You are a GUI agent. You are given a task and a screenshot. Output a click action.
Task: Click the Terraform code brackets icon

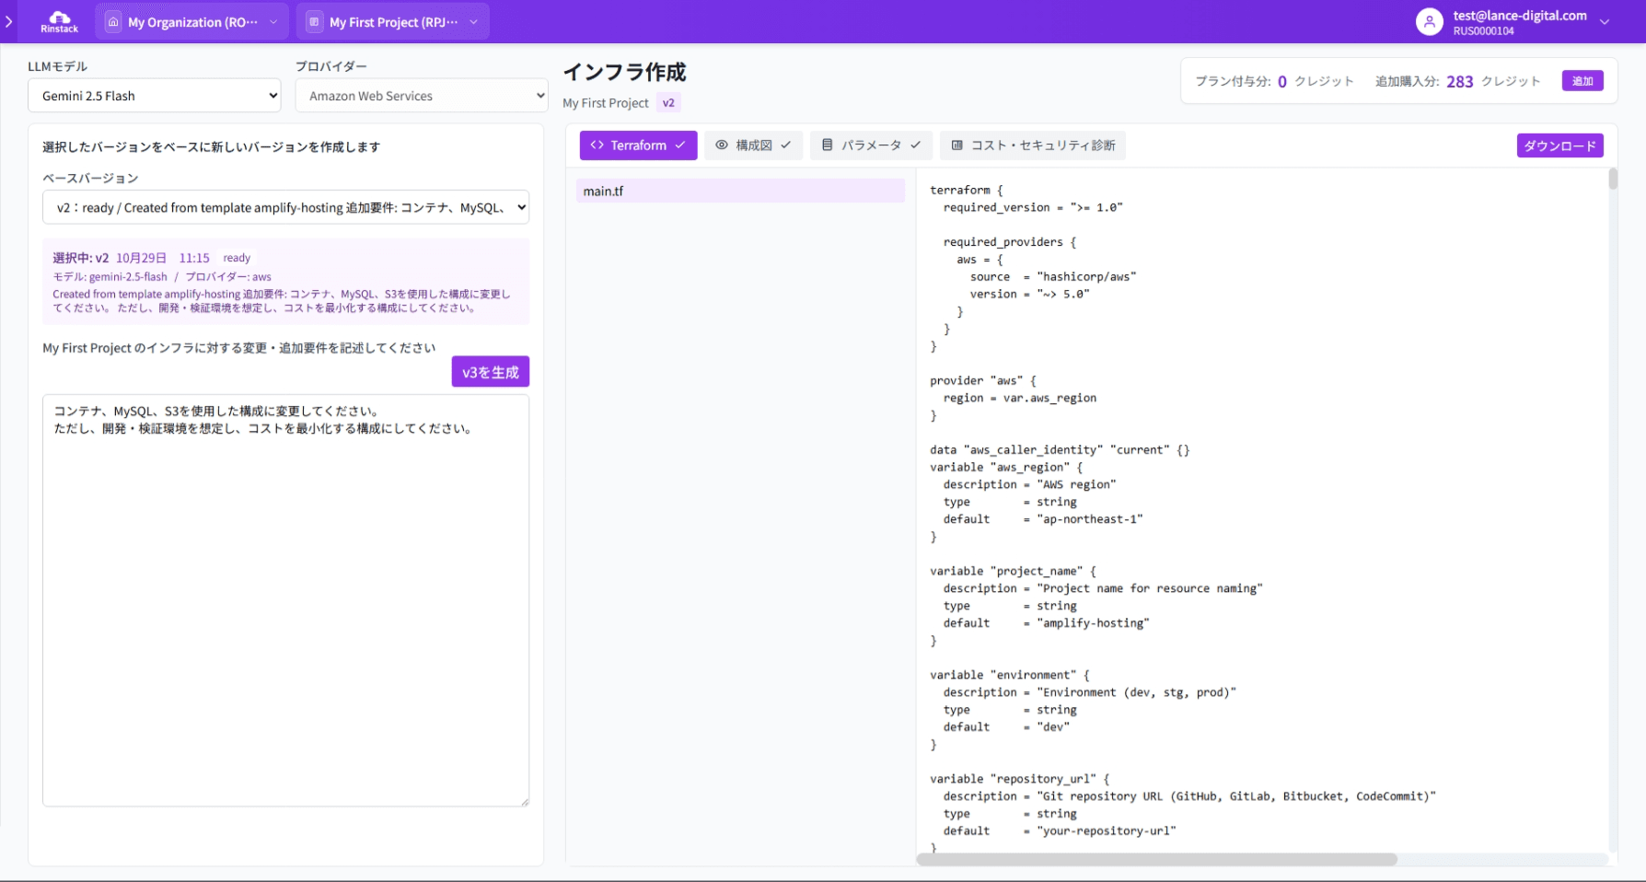coord(597,145)
